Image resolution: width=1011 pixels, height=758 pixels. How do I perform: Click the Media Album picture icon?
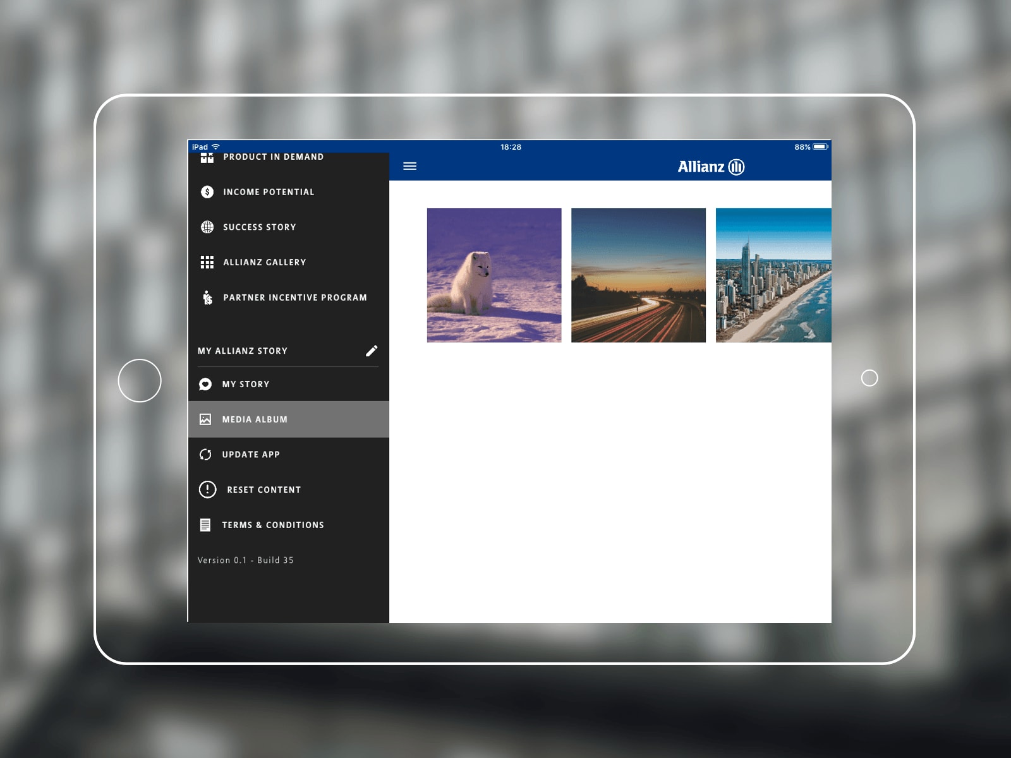pyautogui.click(x=205, y=419)
